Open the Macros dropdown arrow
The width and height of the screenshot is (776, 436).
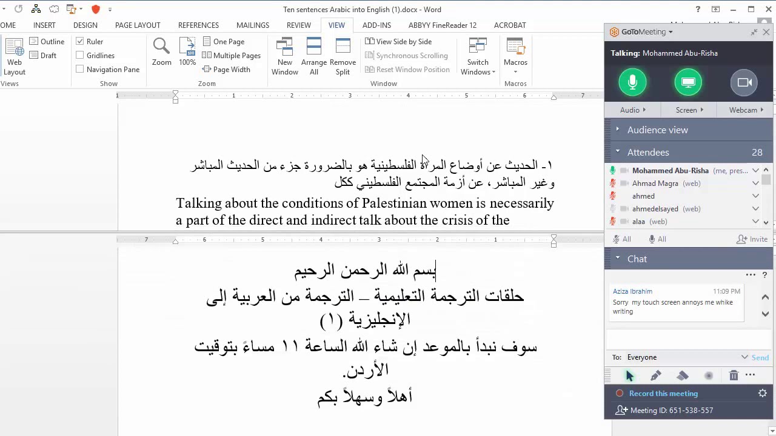tap(515, 72)
